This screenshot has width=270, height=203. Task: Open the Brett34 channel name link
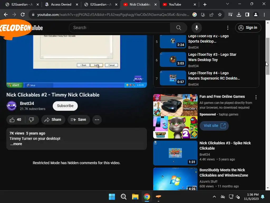(27, 103)
